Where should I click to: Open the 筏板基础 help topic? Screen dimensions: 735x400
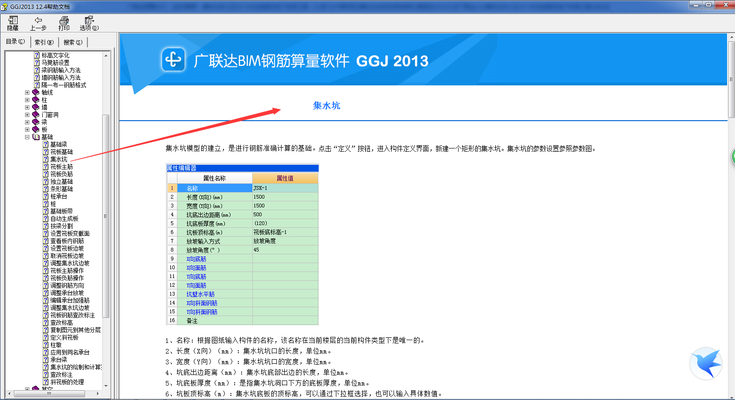click(x=61, y=152)
